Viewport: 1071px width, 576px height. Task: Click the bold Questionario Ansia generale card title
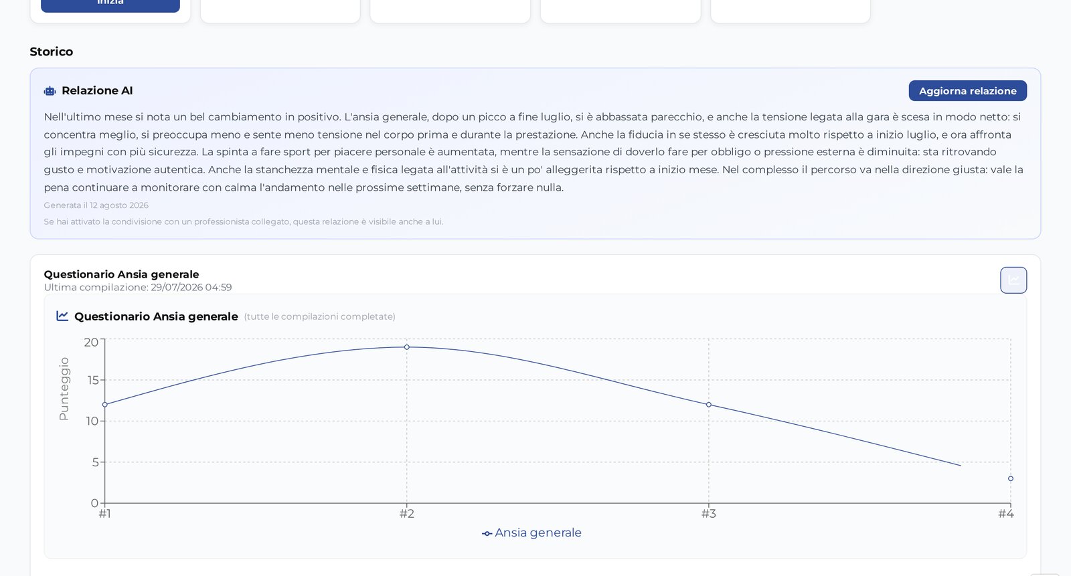[122, 274]
